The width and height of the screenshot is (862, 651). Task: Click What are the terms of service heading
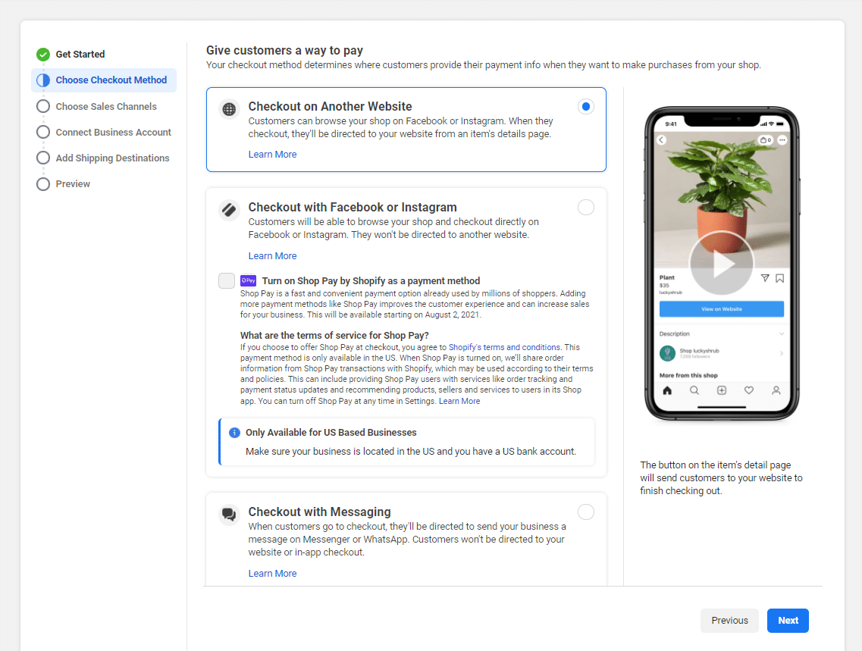[334, 336]
